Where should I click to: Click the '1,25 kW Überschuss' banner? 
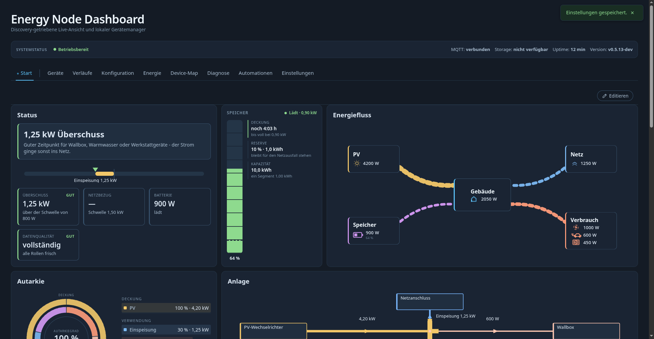pos(114,141)
